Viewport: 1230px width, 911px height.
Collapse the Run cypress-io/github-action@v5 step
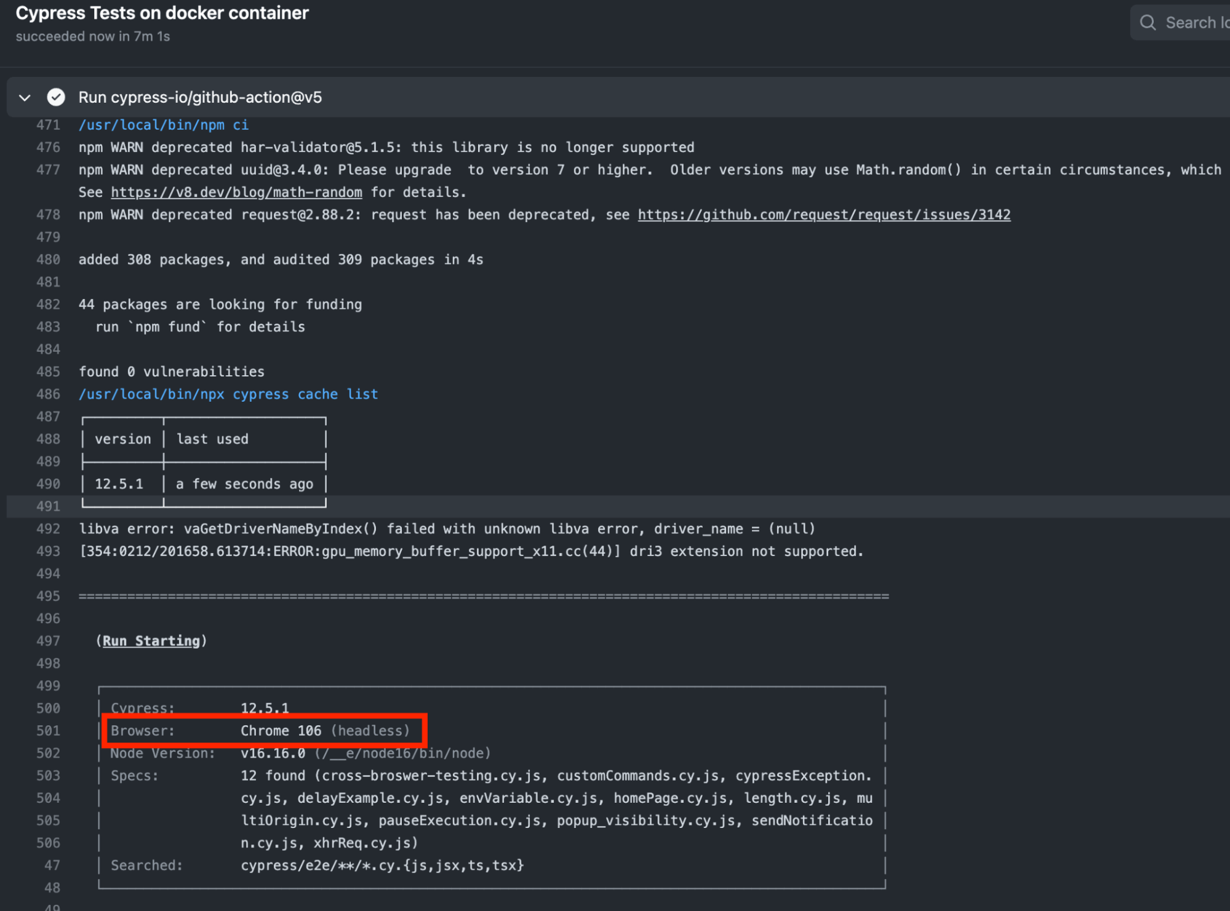pyautogui.click(x=25, y=97)
